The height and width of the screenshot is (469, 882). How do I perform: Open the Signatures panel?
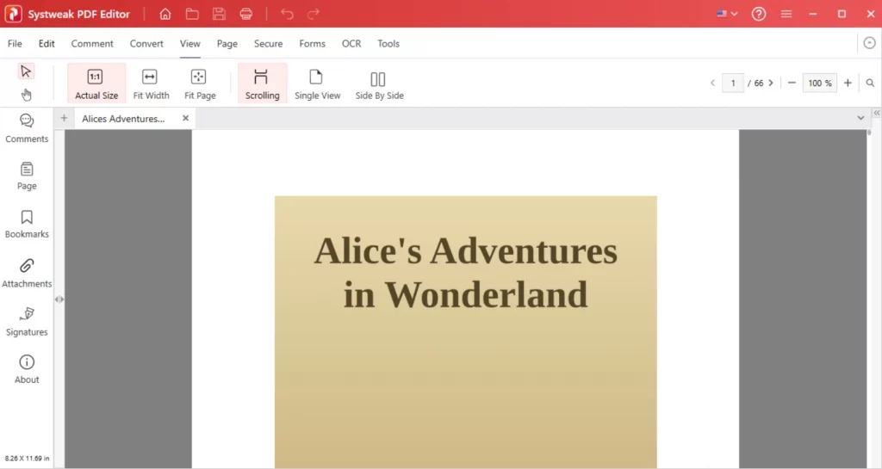tap(27, 322)
